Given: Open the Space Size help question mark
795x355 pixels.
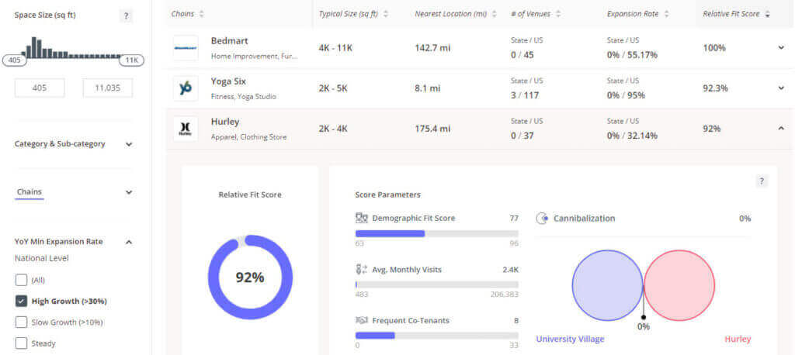Looking at the screenshot, I should click(127, 16).
